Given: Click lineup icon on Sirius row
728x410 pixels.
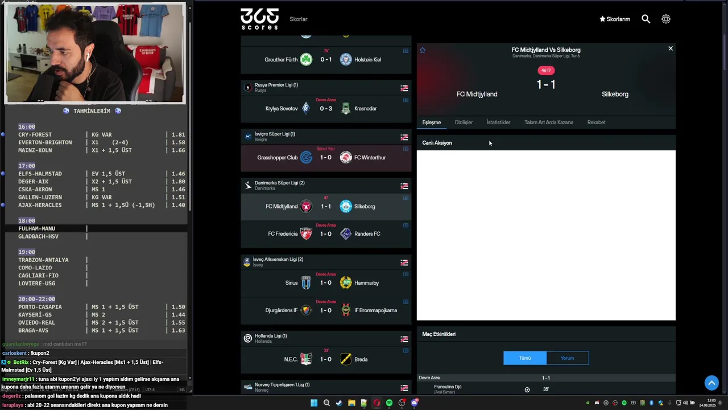Looking at the screenshot, I should coord(406,274).
